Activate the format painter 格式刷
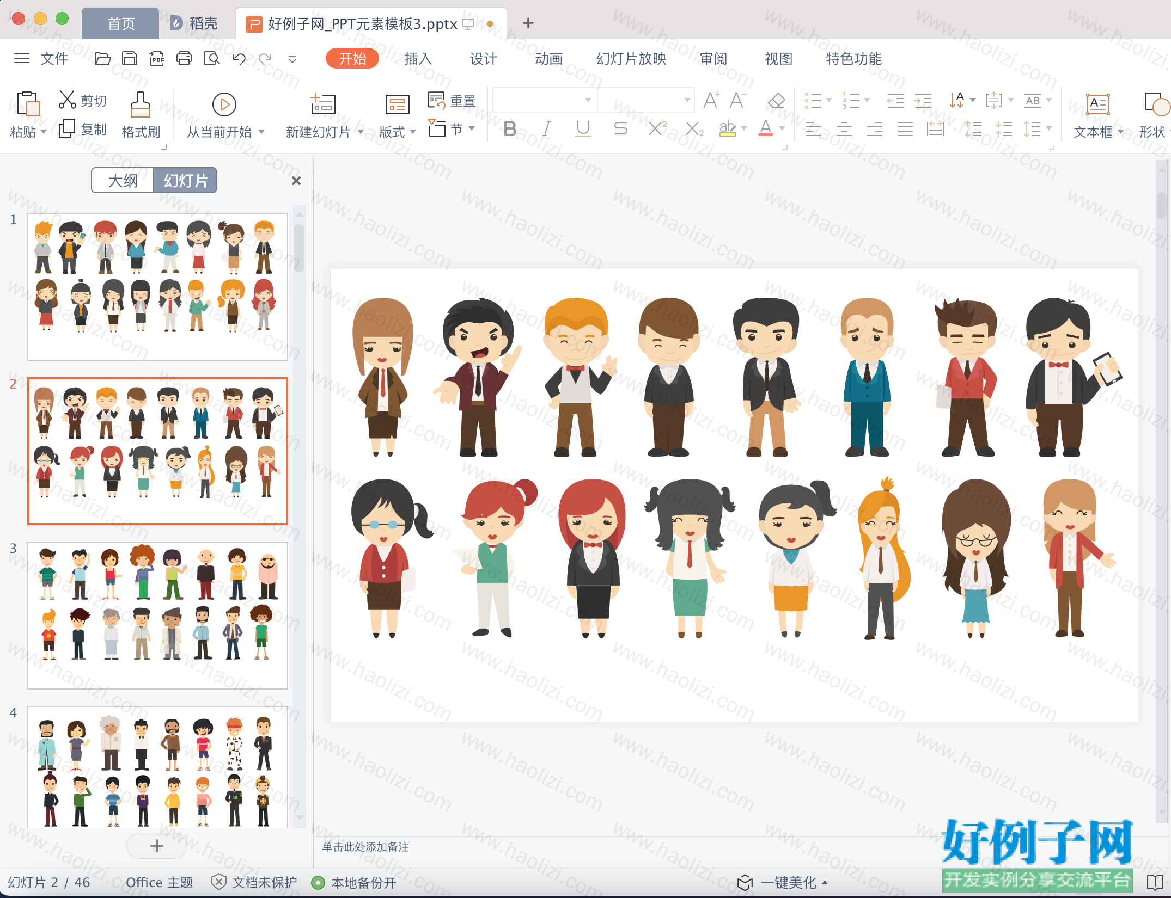The image size is (1171, 898). point(141,115)
